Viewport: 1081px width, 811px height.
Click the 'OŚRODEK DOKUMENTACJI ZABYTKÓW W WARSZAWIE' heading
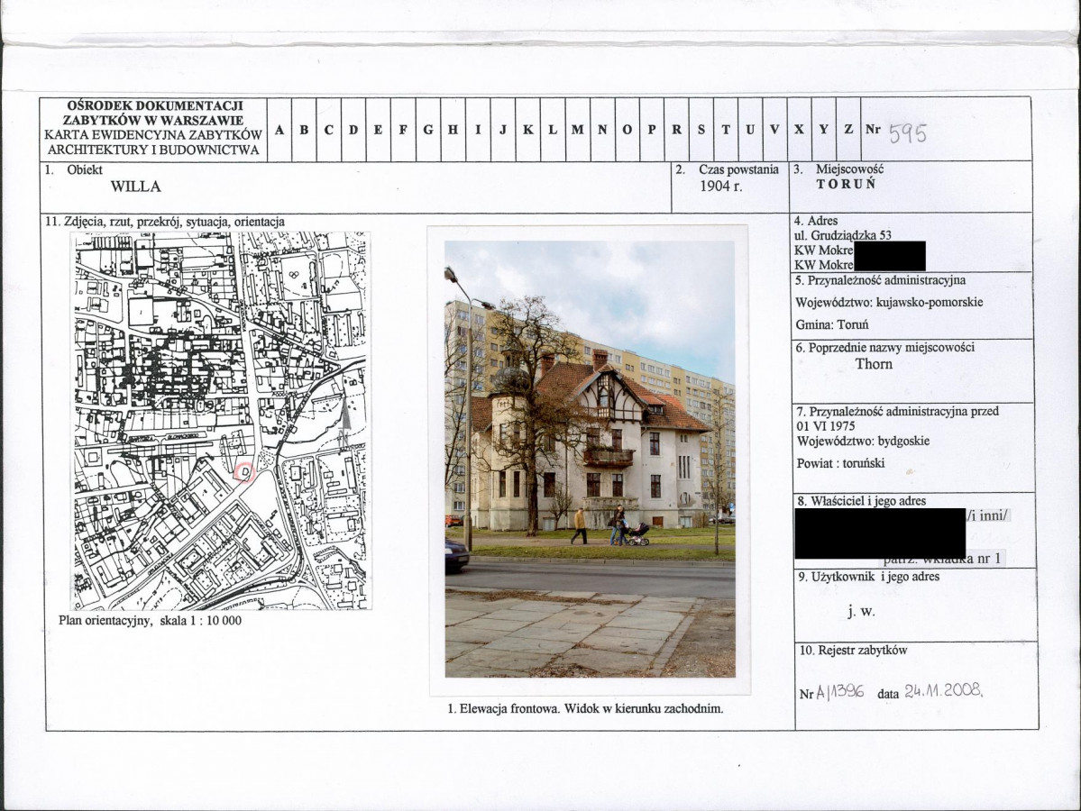[155, 113]
